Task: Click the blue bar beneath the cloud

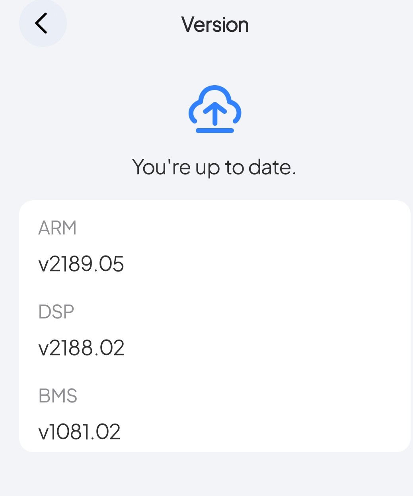Action: coord(215,130)
